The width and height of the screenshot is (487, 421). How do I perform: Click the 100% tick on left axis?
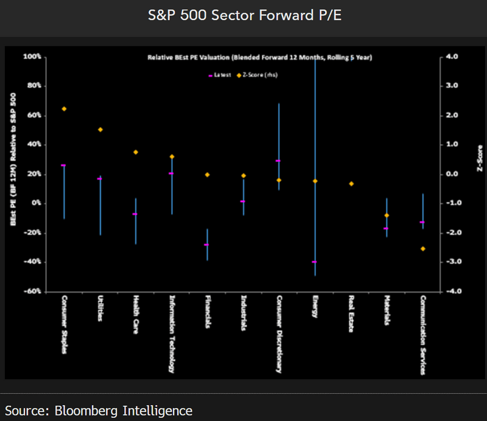pyautogui.click(x=32, y=57)
